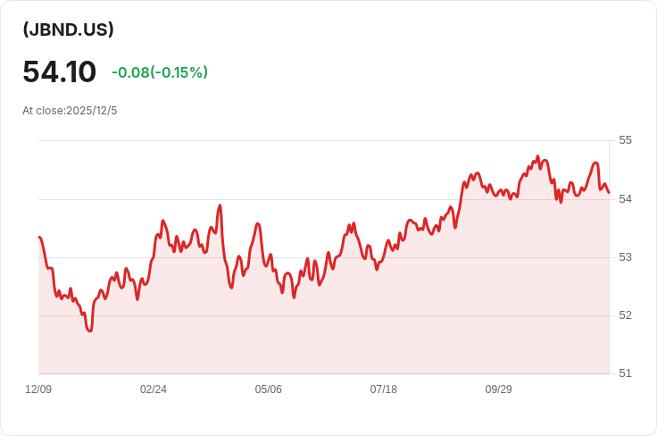Viewport: 657px width, 436px height.
Task: Click the At close date text
Action: coord(70,111)
